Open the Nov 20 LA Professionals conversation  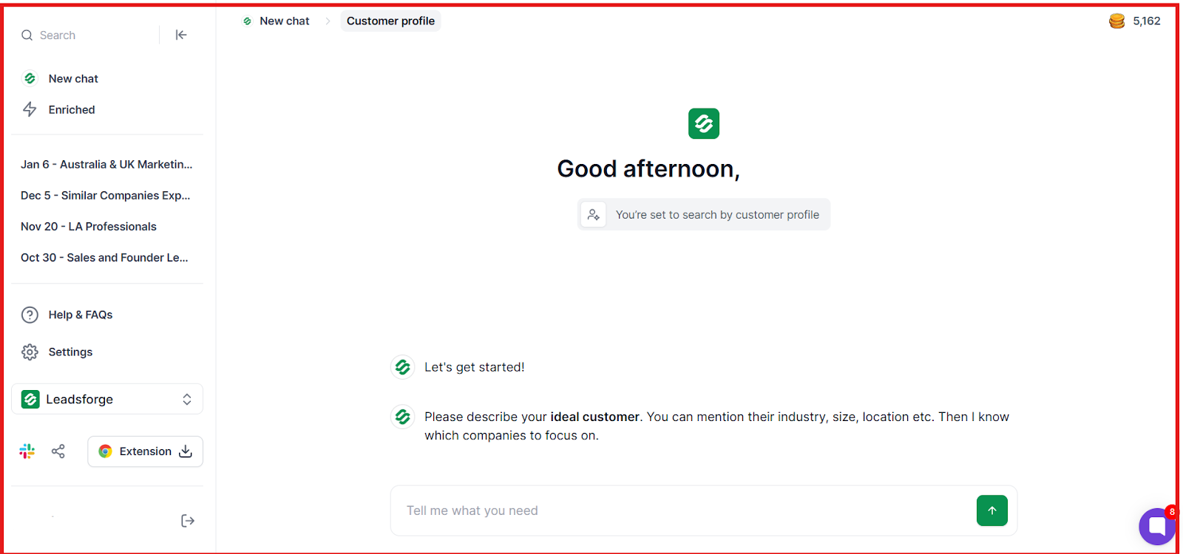coord(88,226)
